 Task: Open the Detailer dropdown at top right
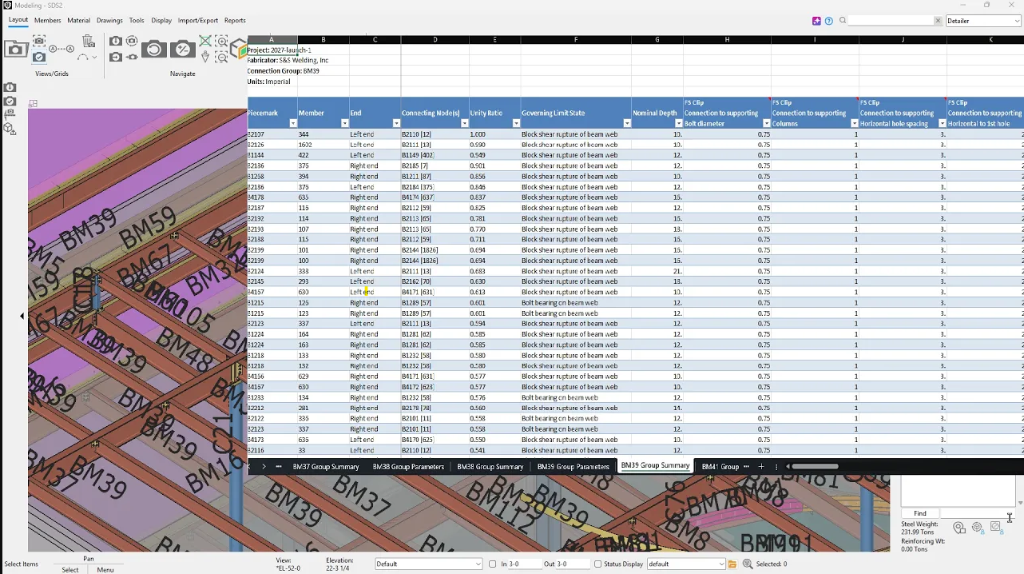[x=983, y=21]
